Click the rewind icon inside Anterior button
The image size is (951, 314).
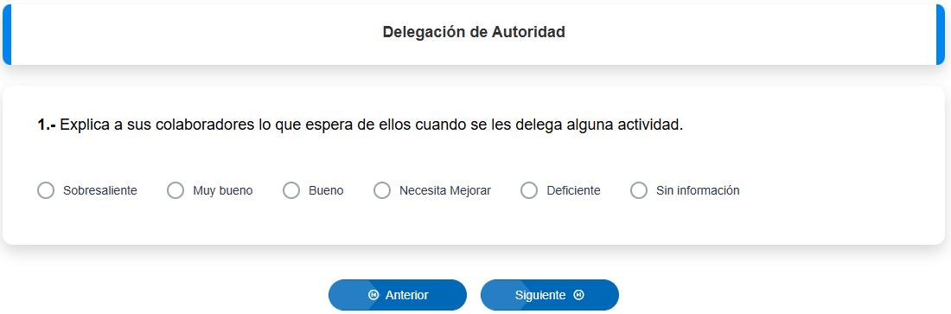tap(373, 295)
